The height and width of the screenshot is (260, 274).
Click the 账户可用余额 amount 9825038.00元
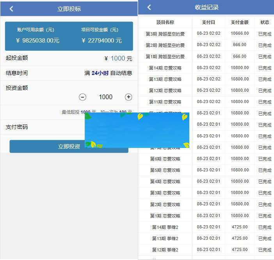[x=38, y=40]
